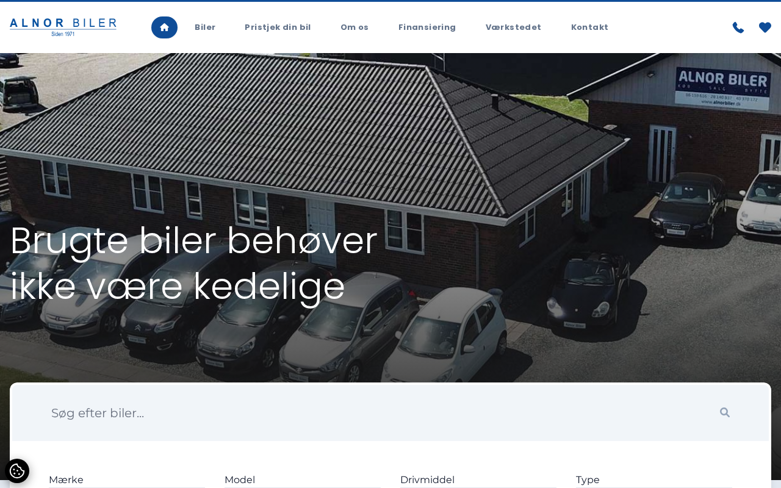
Task: Expand the Mærke dropdown
Action: [127, 480]
